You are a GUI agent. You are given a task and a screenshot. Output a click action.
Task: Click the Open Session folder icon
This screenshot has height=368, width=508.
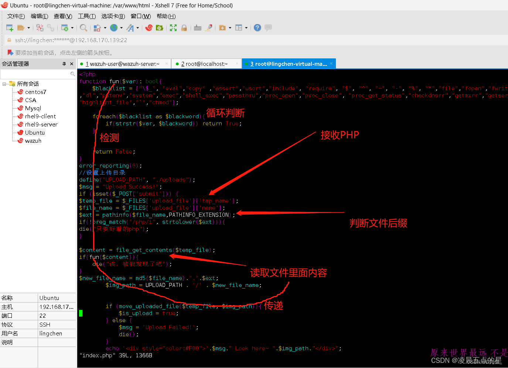pos(21,28)
